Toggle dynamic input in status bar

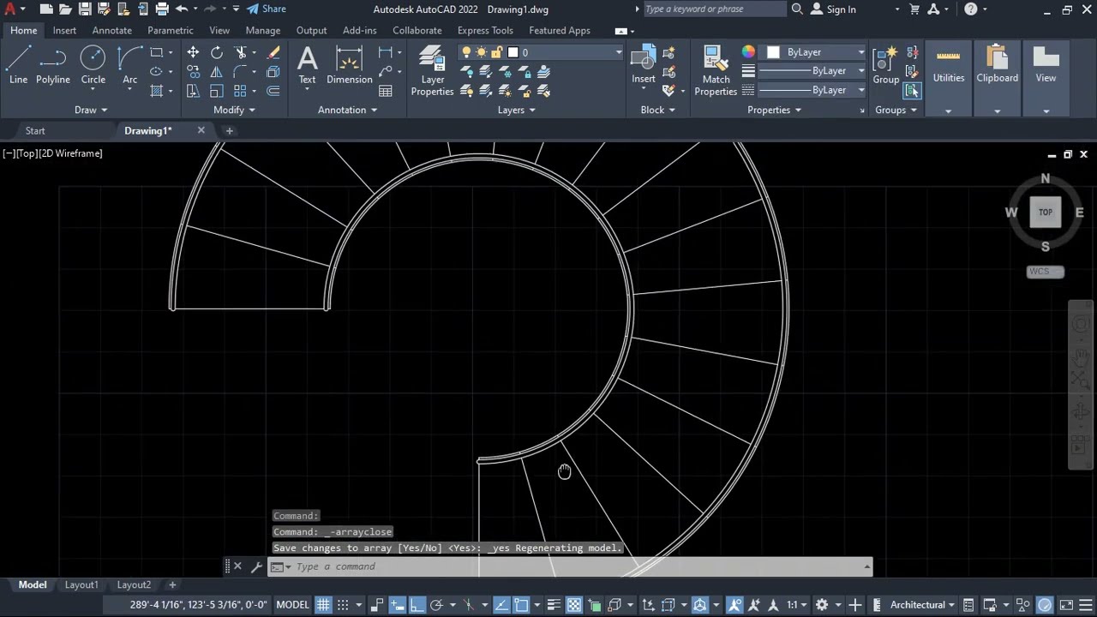[398, 605]
